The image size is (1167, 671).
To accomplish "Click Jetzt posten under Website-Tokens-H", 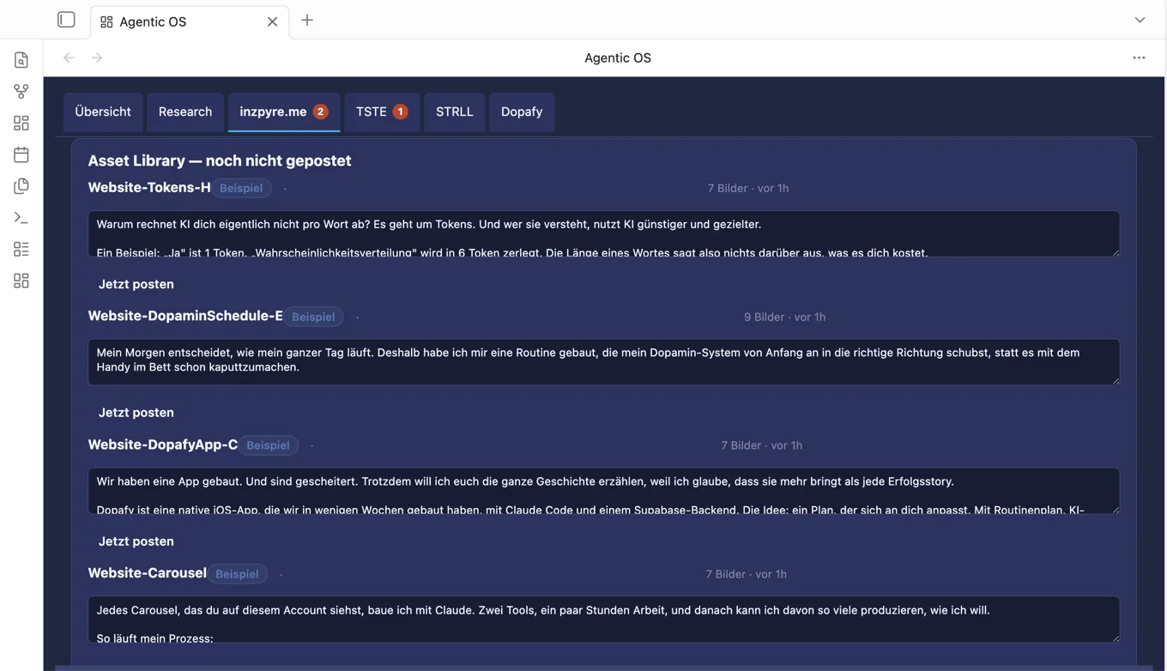I will (136, 284).
